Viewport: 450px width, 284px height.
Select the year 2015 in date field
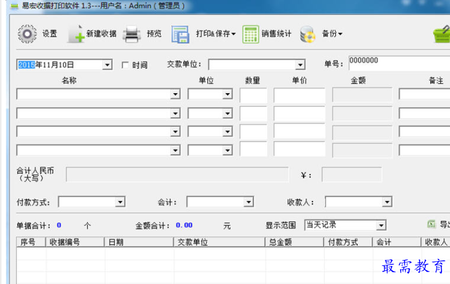coord(26,65)
